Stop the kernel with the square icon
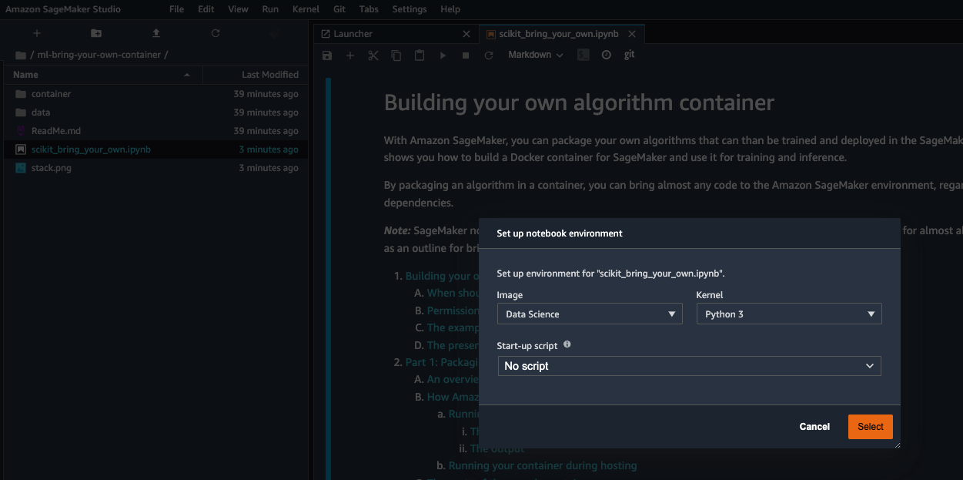963x480 pixels. click(x=465, y=55)
